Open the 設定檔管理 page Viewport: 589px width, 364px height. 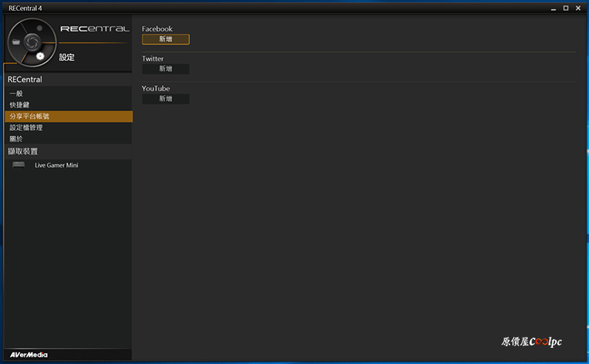(x=68, y=128)
